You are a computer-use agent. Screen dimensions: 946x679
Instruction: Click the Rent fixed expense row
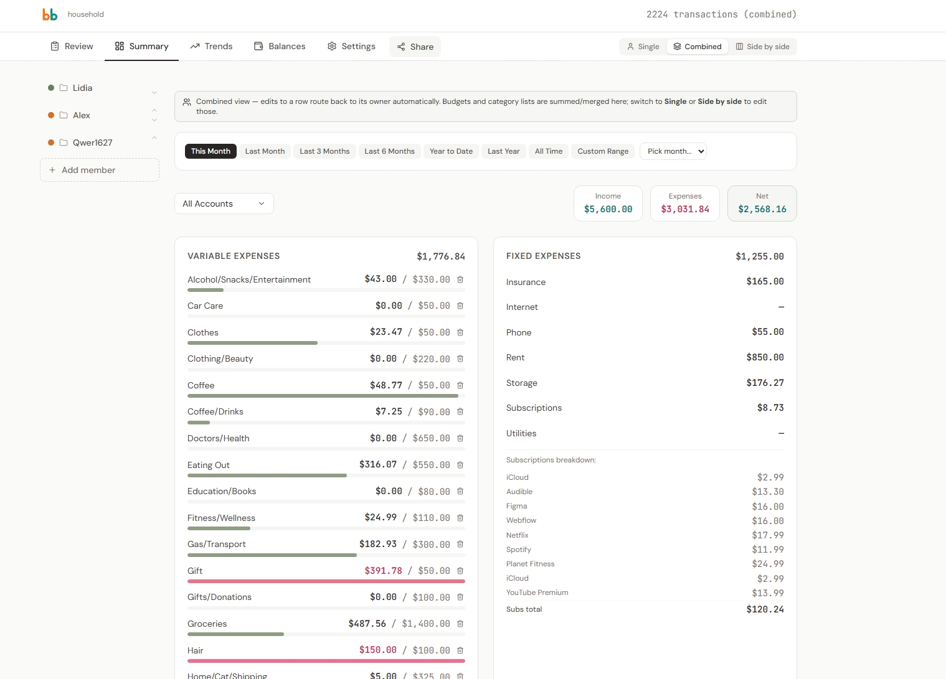click(645, 357)
